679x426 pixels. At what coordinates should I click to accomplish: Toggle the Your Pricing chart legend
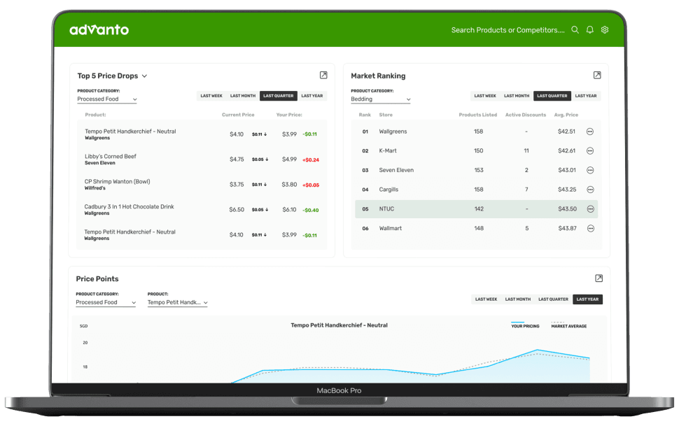tap(525, 325)
